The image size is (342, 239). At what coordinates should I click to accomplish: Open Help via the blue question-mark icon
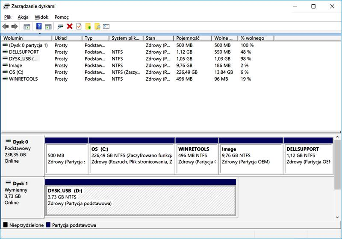39,26
